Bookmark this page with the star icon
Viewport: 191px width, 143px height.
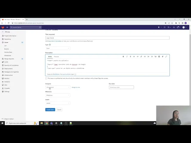[172, 23]
